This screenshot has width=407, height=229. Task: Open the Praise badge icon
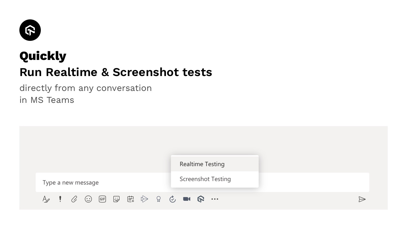click(159, 199)
